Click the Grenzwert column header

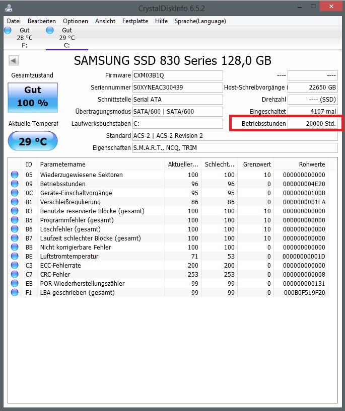255,164
